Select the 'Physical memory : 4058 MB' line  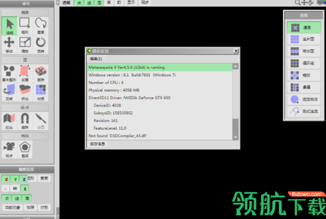(159, 90)
